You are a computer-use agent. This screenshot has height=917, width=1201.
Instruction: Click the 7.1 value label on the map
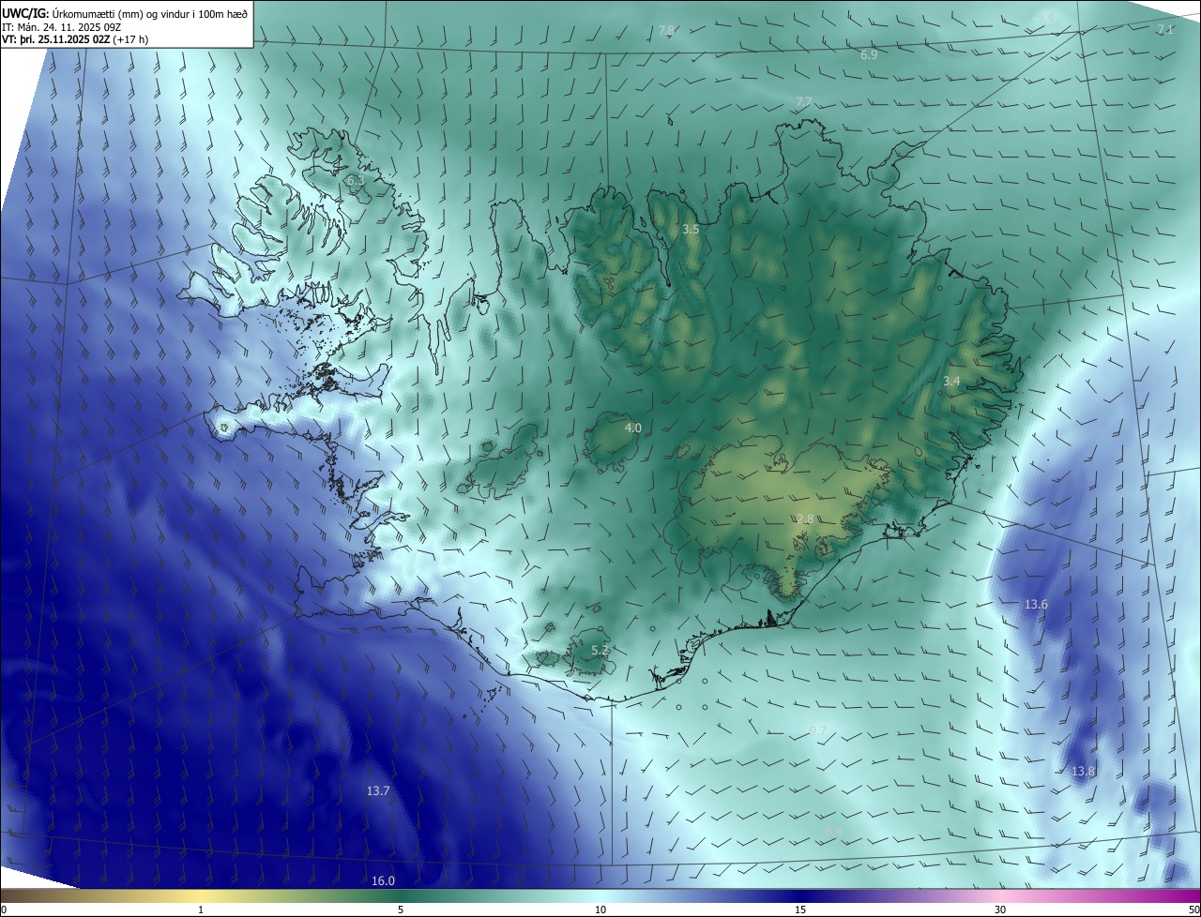1164,30
